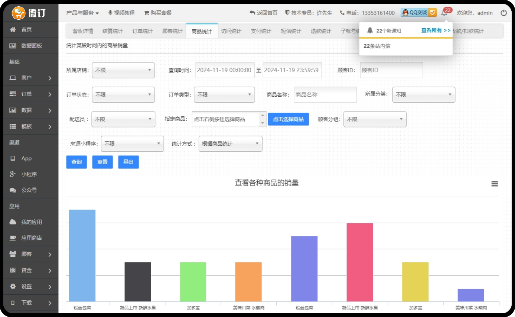
Task: Open the 配送员 dropdown
Action: click(123, 119)
